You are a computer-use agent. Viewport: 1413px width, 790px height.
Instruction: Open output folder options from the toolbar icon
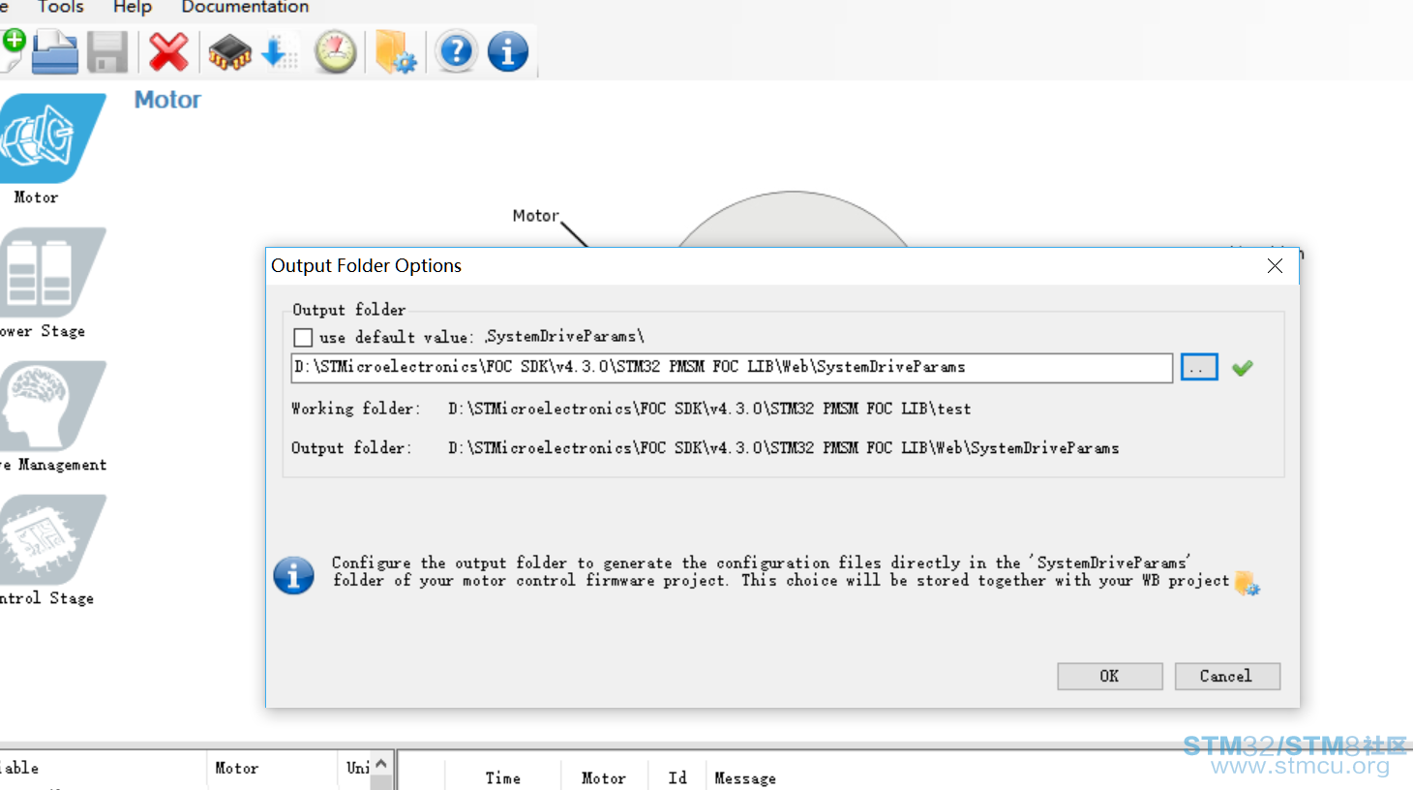pos(396,52)
